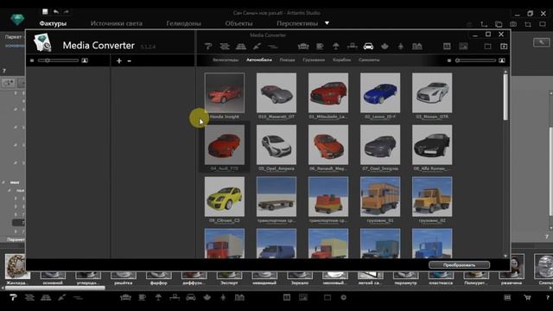The height and width of the screenshot is (311, 553).
Task: Select the Honda Insight car thumbnail
Action: pos(225,92)
